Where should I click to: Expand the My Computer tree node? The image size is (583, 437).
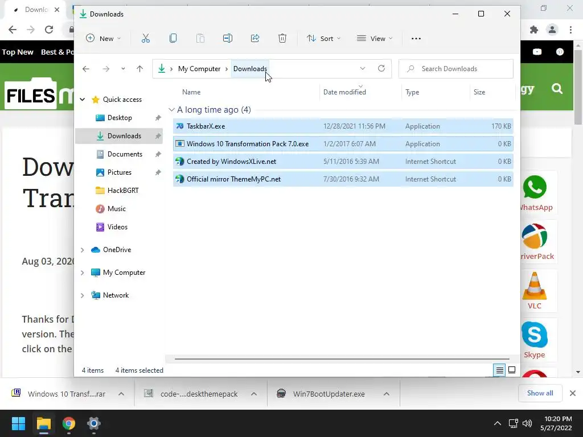[x=83, y=273]
